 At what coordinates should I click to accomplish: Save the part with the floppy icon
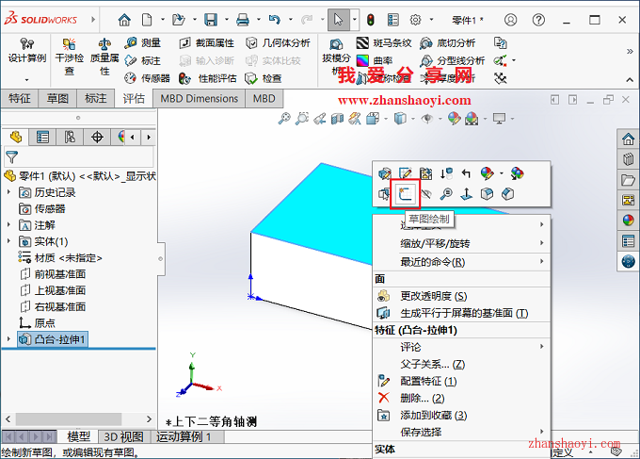pos(211,19)
